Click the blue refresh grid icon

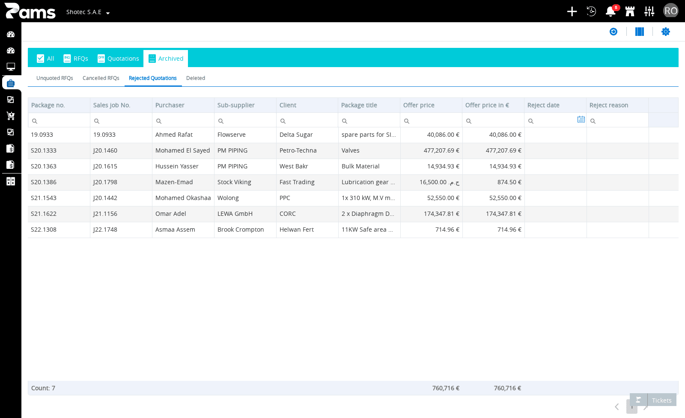point(614,32)
